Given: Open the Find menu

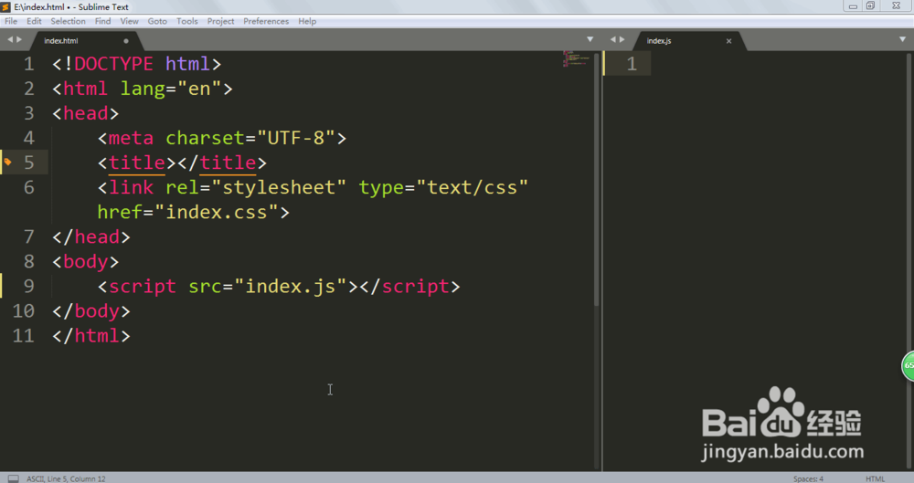Looking at the screenshot, I should 102,21.
